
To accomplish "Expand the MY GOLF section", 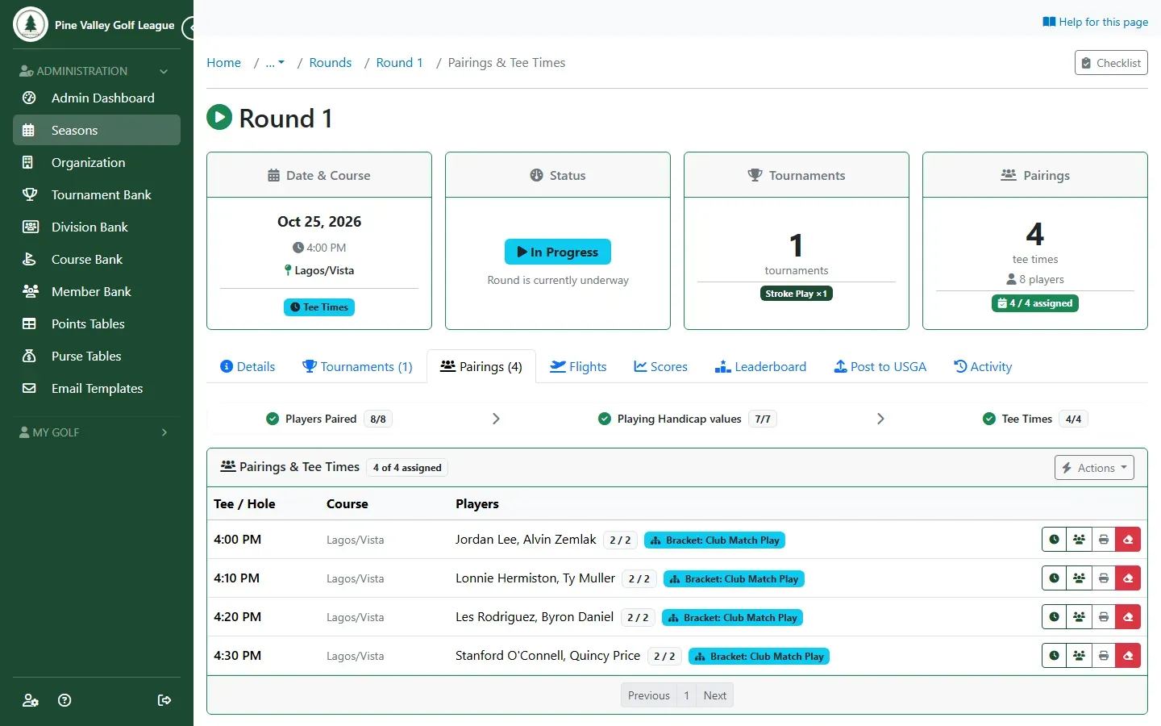I will click(96, 432).
